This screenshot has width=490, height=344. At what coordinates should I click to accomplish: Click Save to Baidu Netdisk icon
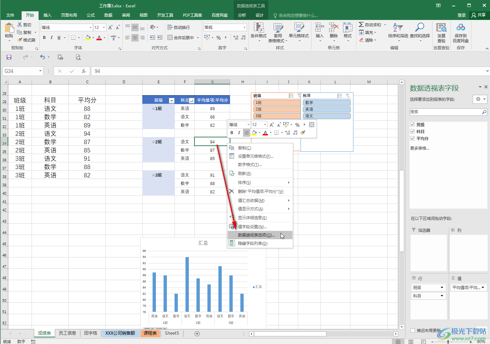point(461,28)
